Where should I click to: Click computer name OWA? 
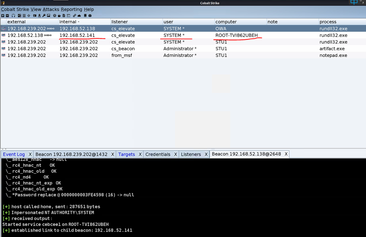(221, 29)
